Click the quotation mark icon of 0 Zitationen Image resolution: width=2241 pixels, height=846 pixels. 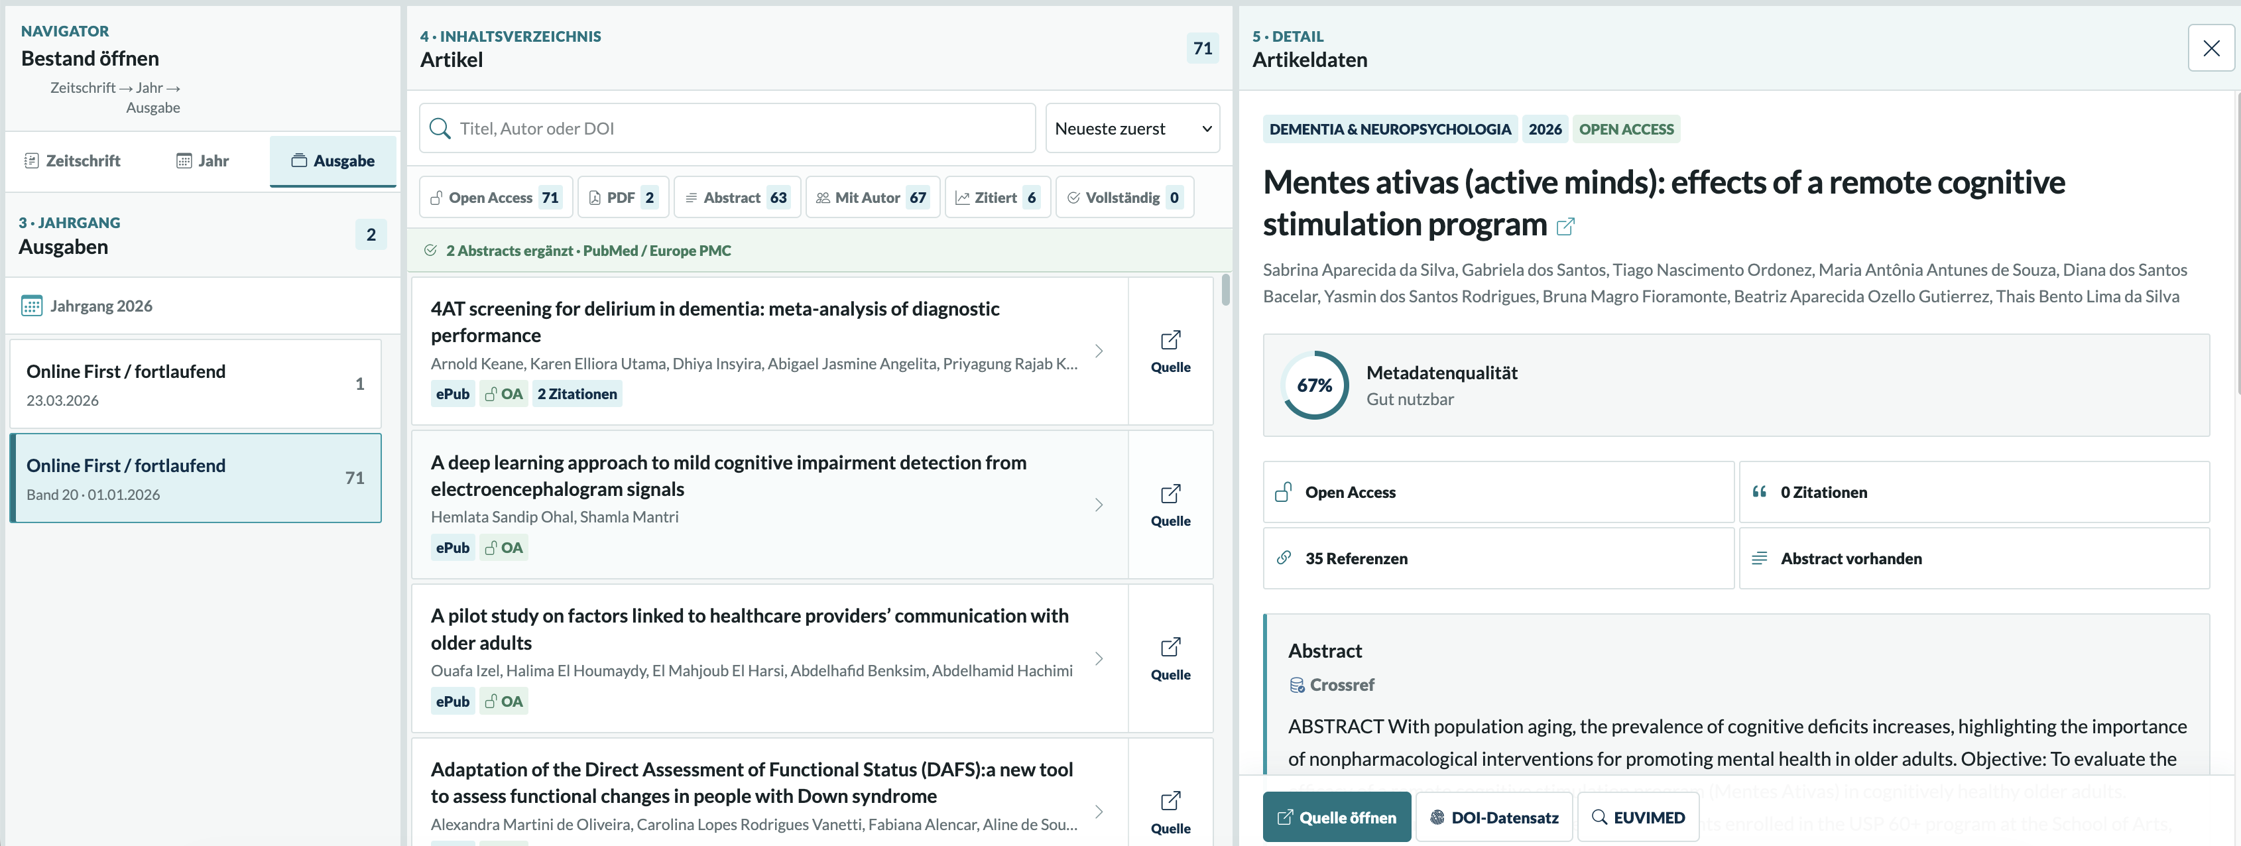click(x=1758, y=493)
